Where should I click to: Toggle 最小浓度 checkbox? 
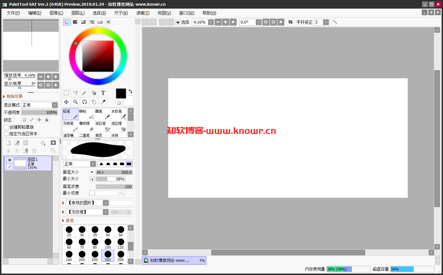pyautogui.click(x=92, y=193)
